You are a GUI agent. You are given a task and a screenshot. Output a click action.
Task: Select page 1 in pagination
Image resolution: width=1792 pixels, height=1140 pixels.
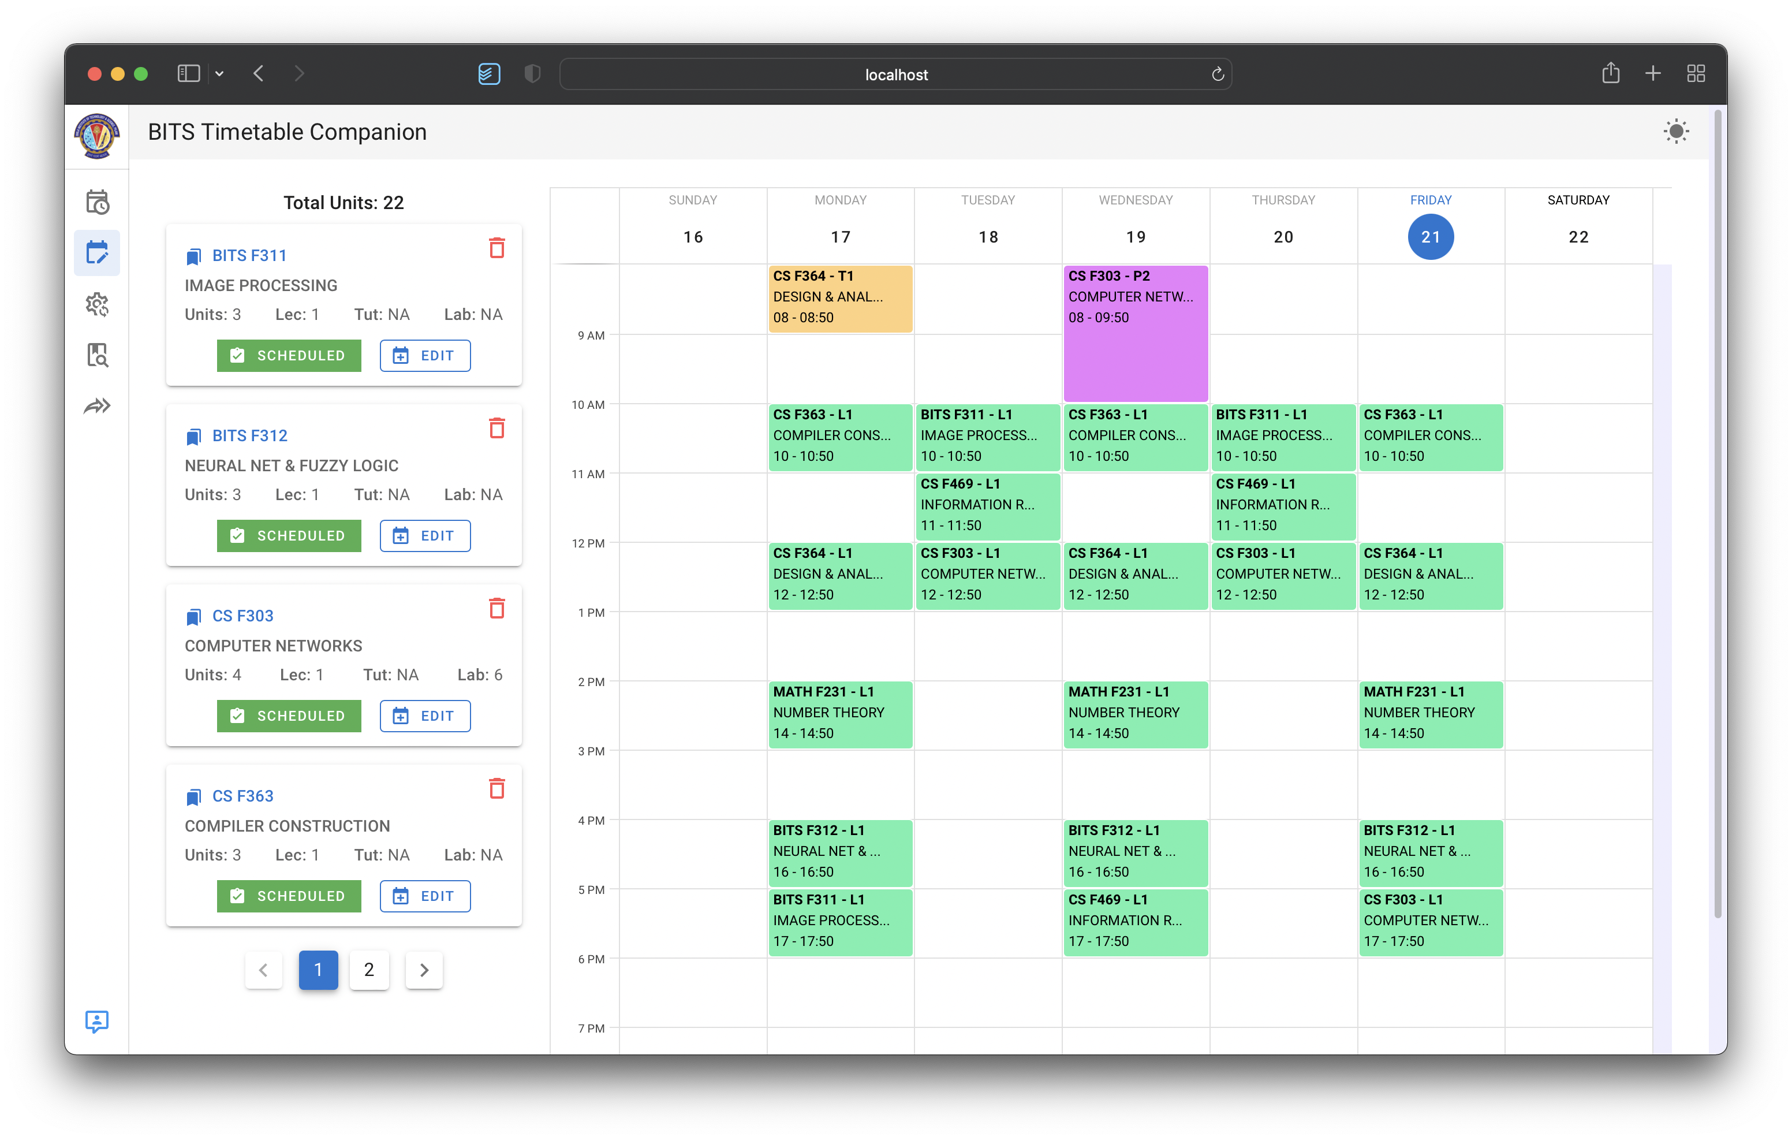pos(319,970)
